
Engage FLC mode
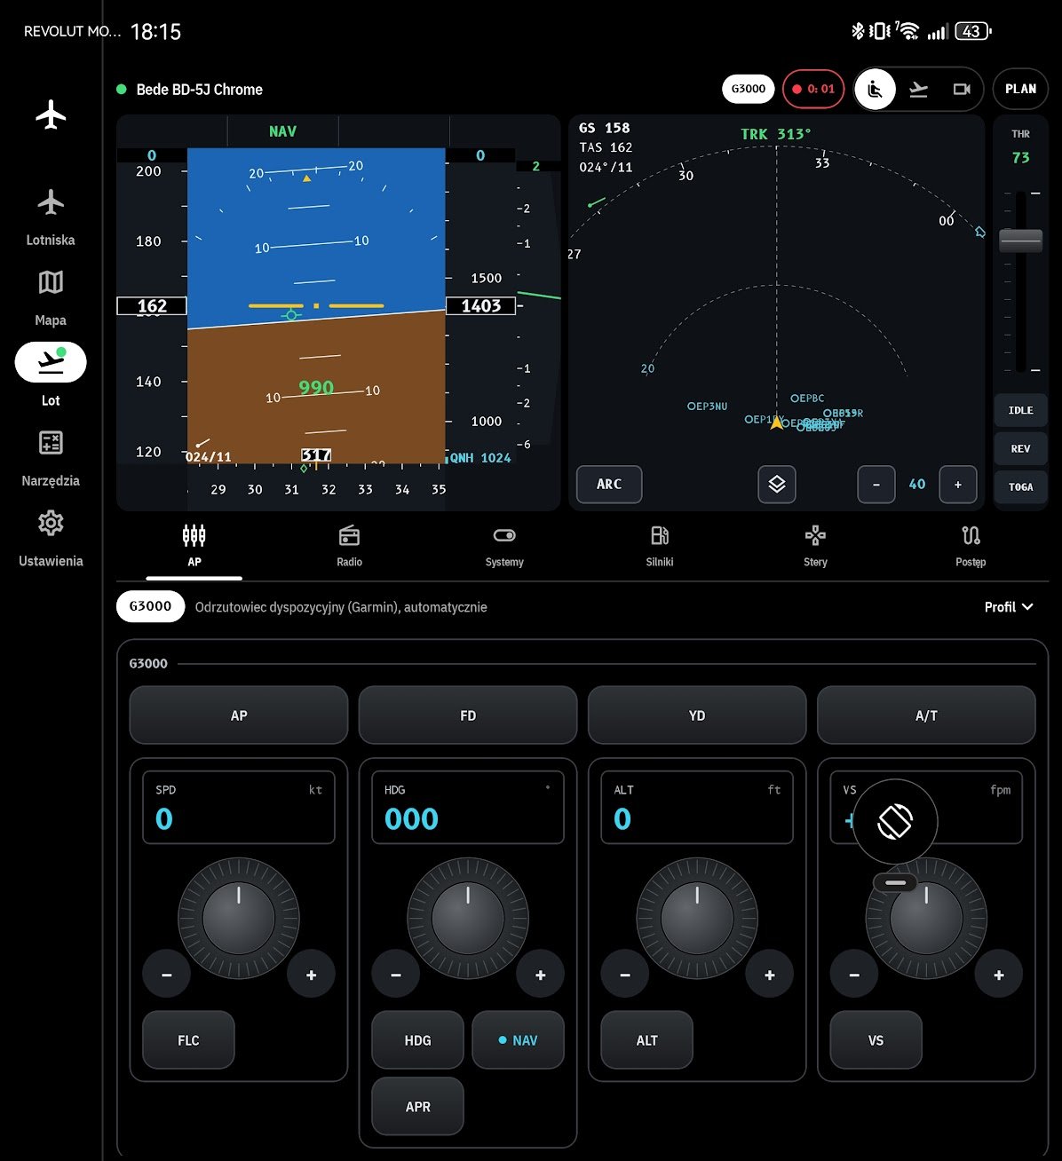[x=188, y=1040]
